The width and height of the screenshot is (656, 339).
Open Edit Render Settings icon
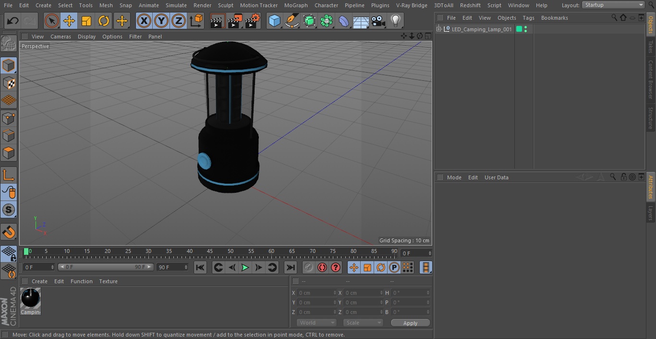click(x=253, y=21)
